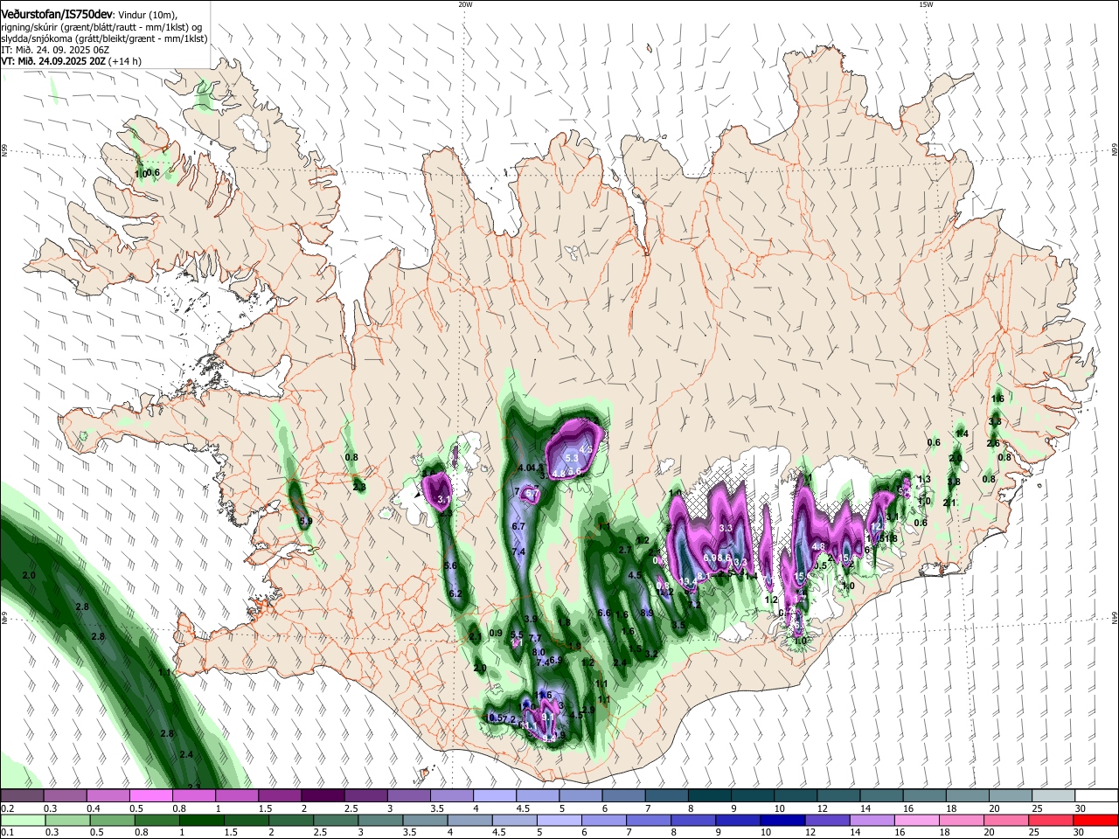Click the 7.7 precipitation value on the map

pos(536,638)
